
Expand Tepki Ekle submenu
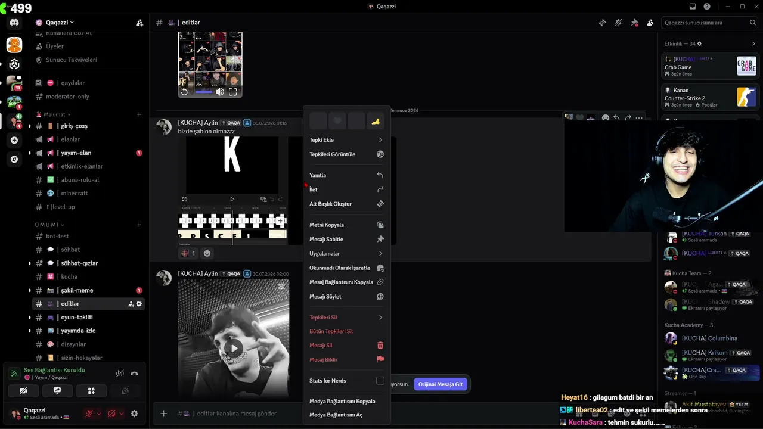coord(346,140)
